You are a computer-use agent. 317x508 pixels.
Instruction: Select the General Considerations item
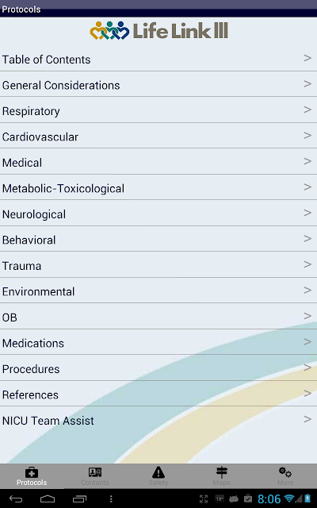coord(158,84)
